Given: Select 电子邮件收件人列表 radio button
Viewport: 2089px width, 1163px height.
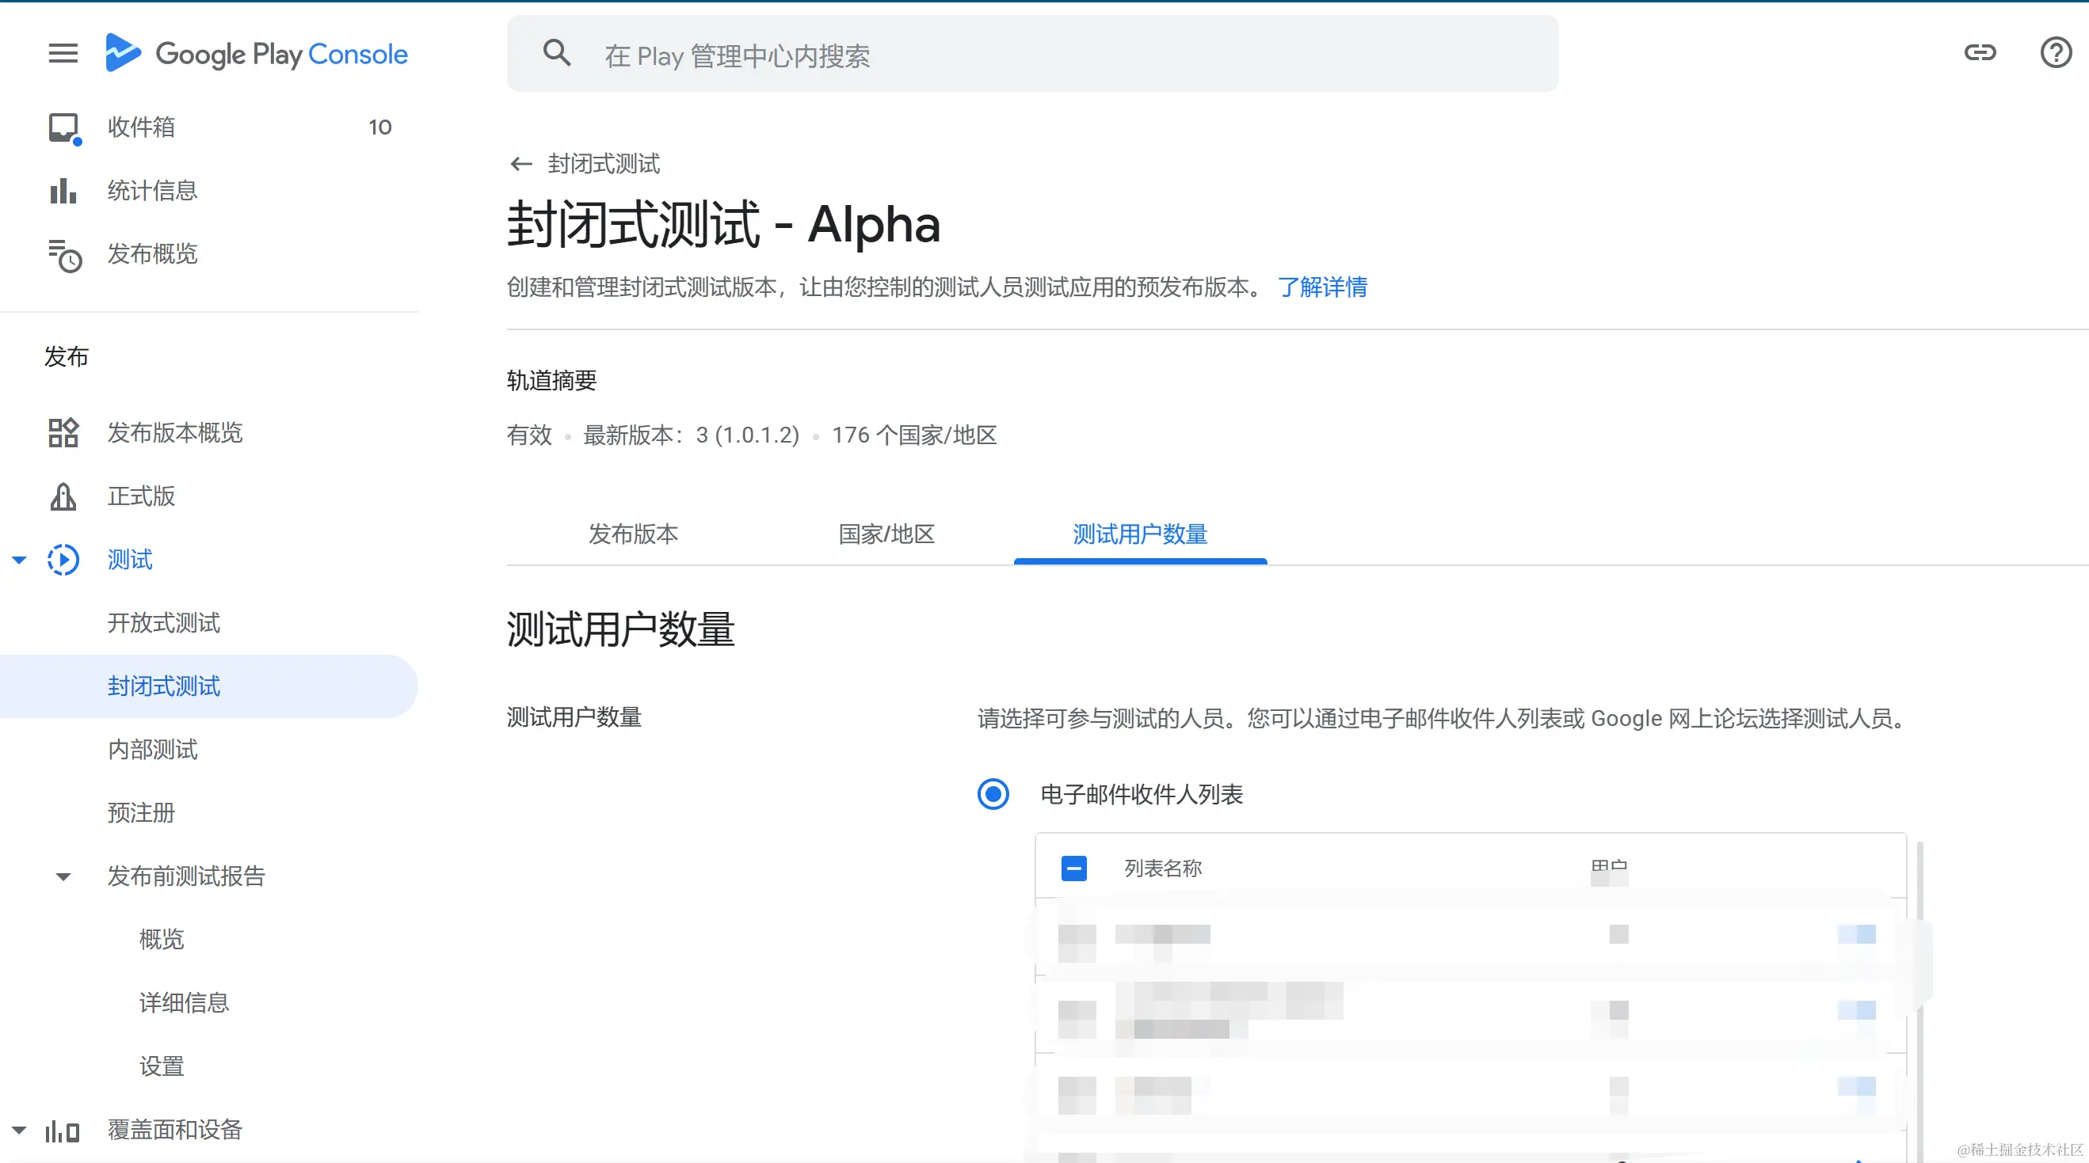Looking at the screenshot, I should [993, 794].
